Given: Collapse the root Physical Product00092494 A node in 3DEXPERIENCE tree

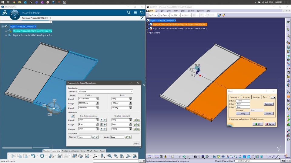Looking at the screenshot, I should [x=3, y=27].
